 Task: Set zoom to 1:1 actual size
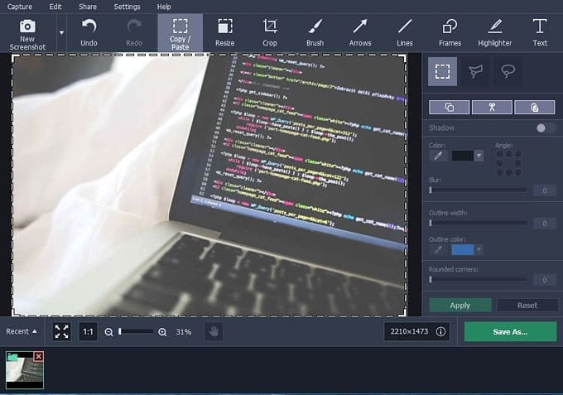click(88, 331)
